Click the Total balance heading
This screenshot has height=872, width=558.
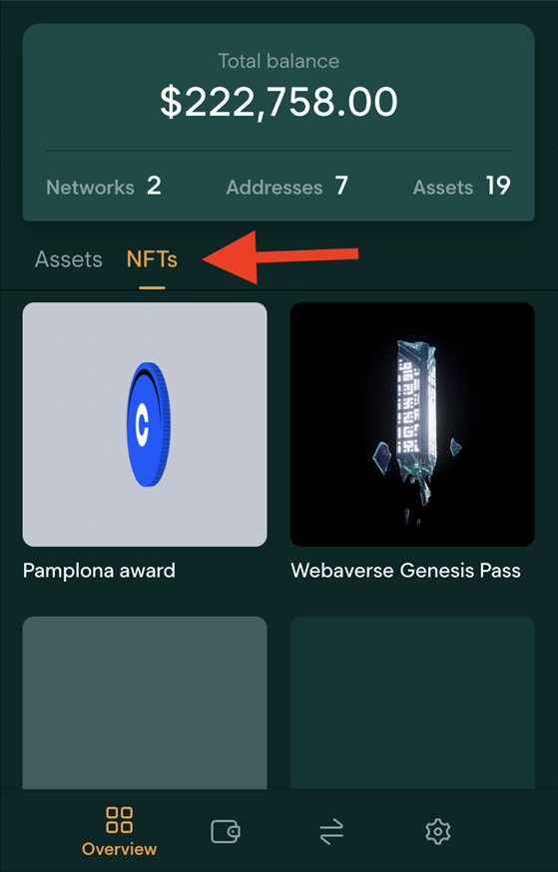click(279, 61)
